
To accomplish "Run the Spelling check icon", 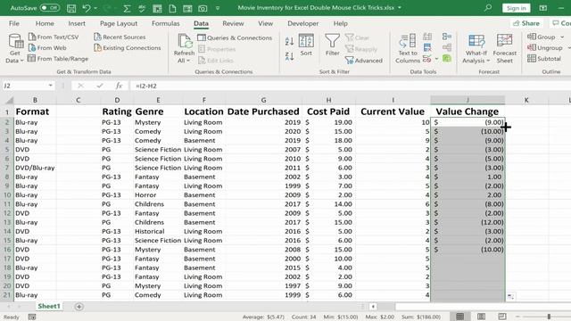I will [x=143, y=8].
